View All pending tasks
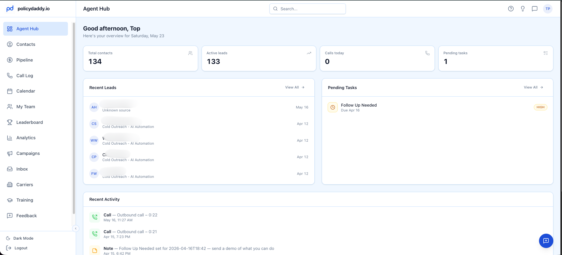562x255 pixels. click(x=533, y=87)
